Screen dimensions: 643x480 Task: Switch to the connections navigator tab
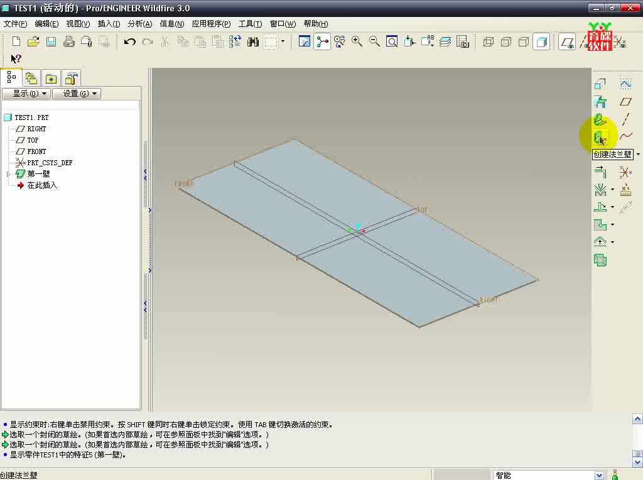(72, 78)
